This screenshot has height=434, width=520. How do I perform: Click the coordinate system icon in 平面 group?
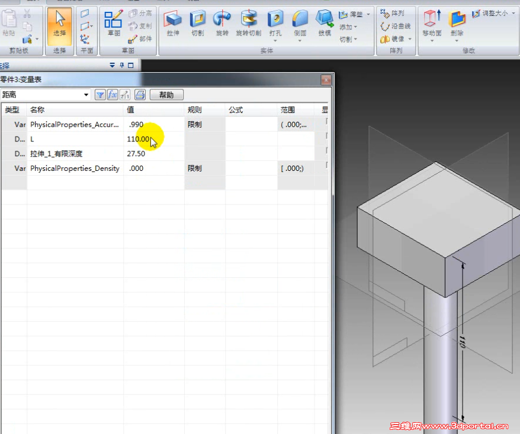tap(85, 40)
